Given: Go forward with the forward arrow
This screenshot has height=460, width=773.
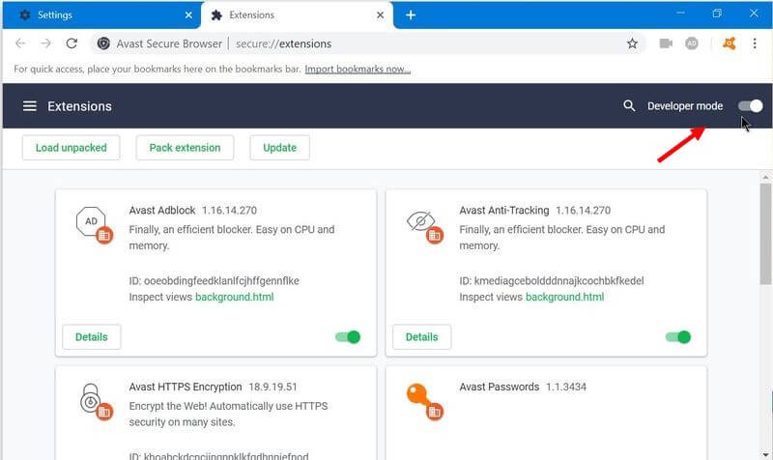Looking at the screenshot, I should (45, 43).
